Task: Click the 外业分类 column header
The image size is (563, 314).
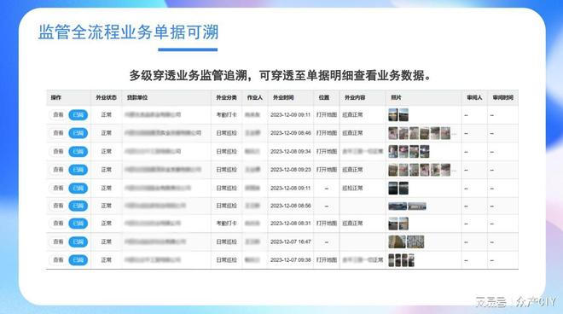Action: (226, 98)
